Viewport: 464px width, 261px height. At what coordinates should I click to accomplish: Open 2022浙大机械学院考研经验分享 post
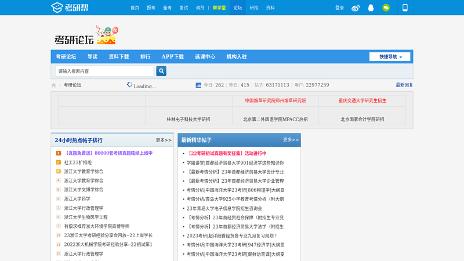[x=108, y=244]
